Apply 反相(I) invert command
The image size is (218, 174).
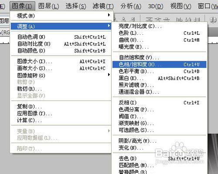click(160, 103)
